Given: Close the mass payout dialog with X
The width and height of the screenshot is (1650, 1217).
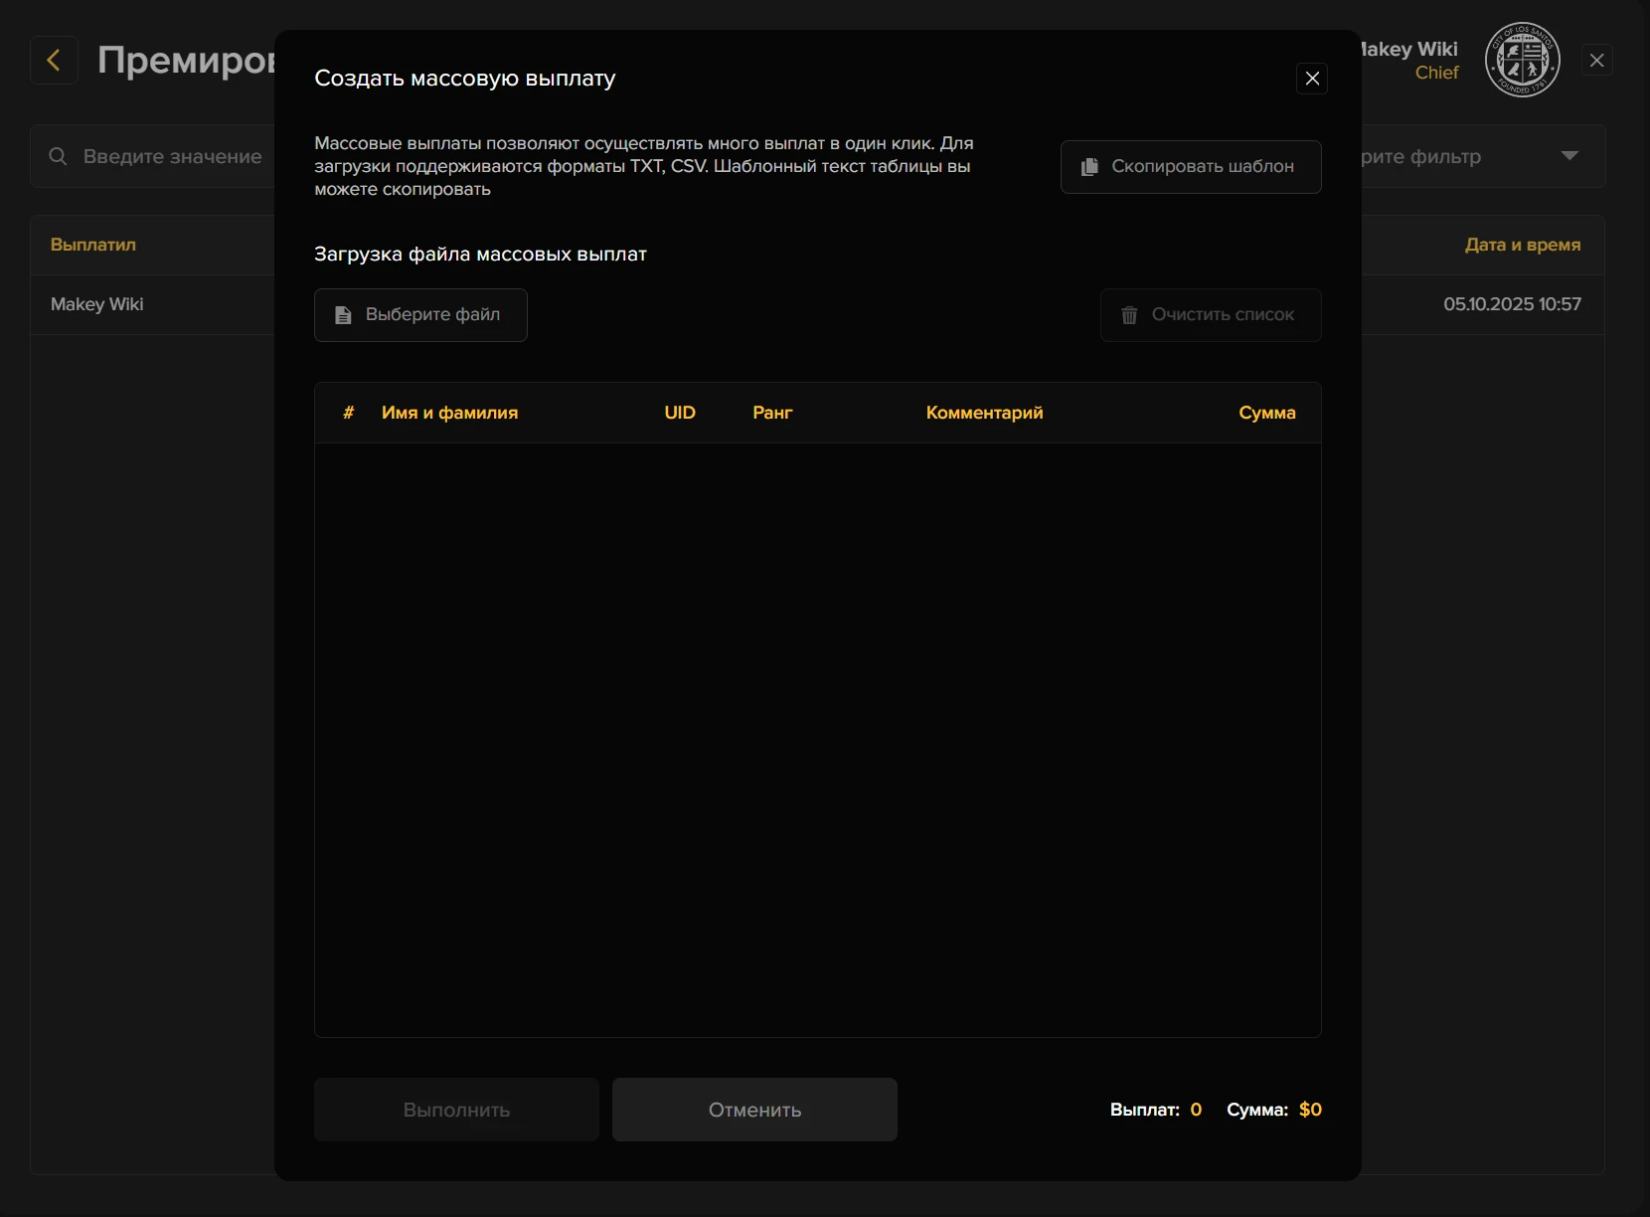Looking at the screenshot, I should click(1312, 79).
